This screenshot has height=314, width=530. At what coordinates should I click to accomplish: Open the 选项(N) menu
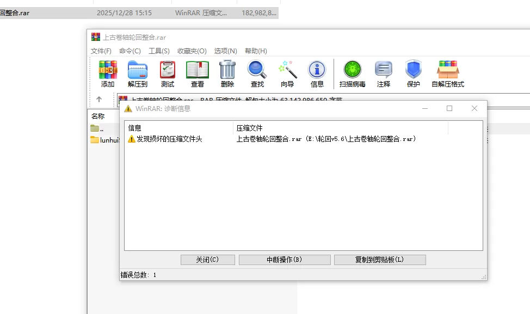[x=225, y=51]
